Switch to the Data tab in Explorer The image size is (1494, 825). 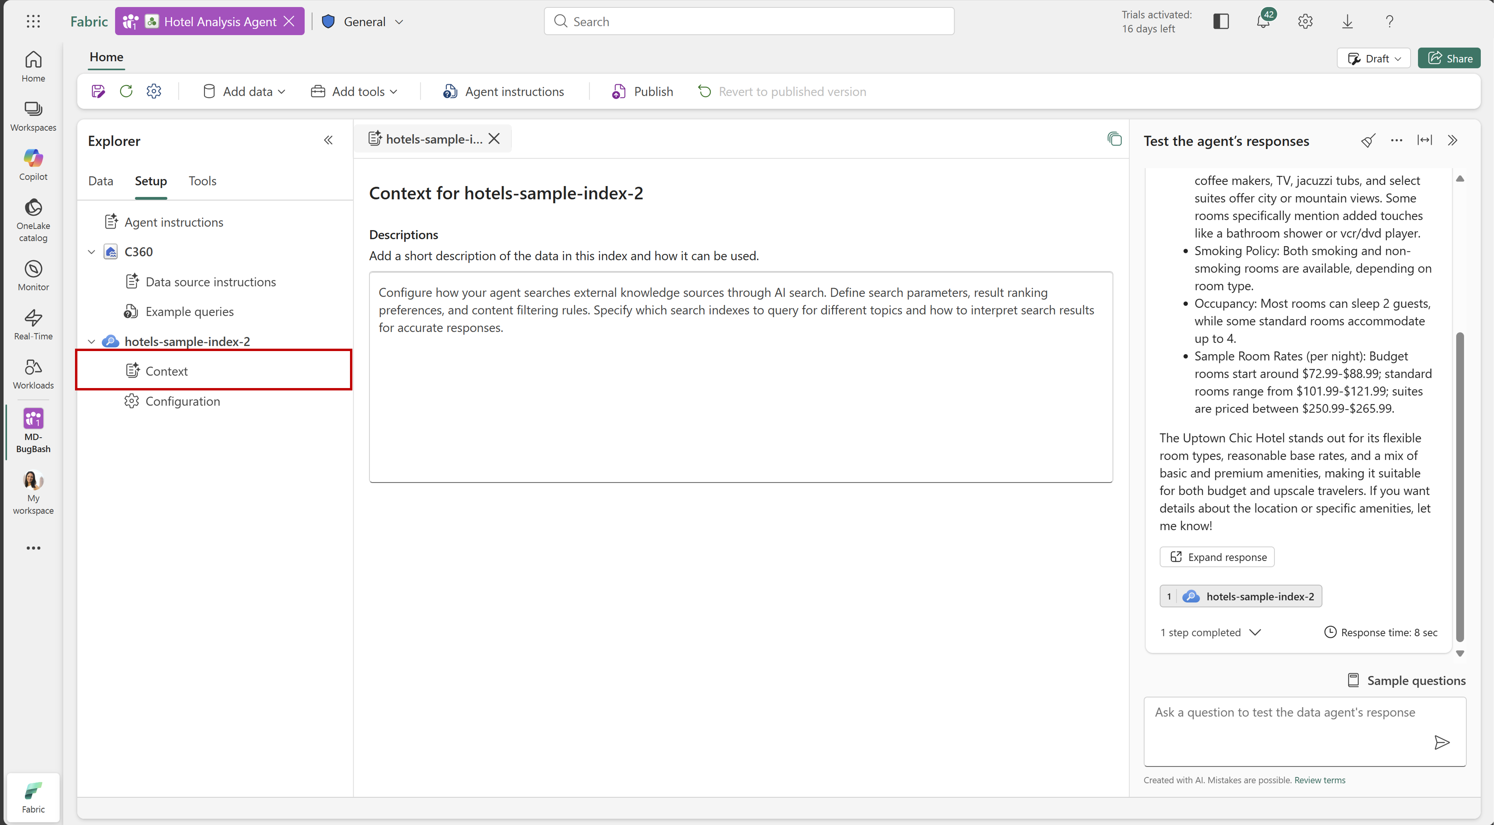pos(100,181)
